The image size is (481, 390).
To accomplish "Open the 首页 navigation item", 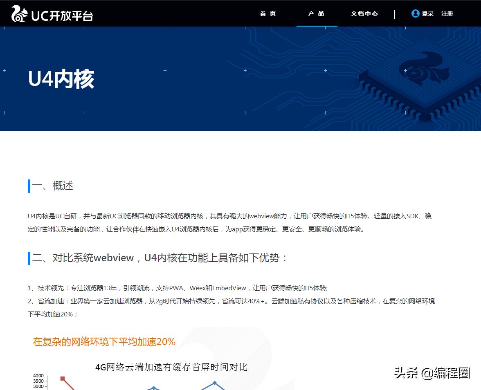I will click(x=267, y=13).
